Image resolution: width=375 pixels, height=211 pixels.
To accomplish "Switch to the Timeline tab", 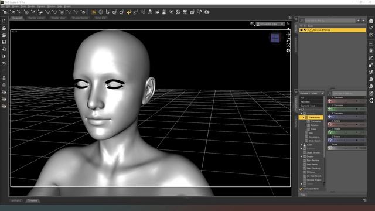I will 33,200.
